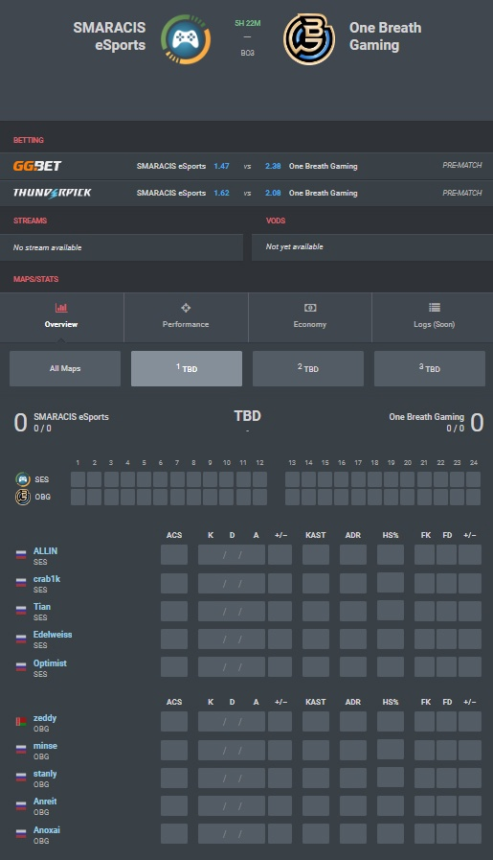Open player minse's profile

coord(45,746)
